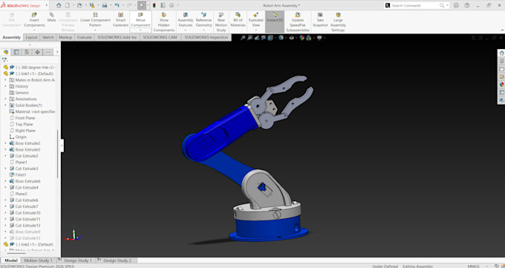The image size is (505, 268).
Task: Print using the printer icon
Action: [105, 5]
